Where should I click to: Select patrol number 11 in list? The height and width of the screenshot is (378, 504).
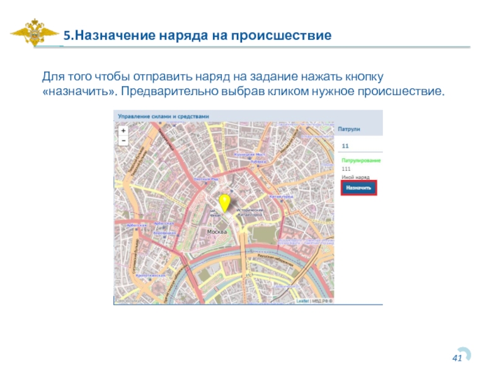(x=345, y=145)
